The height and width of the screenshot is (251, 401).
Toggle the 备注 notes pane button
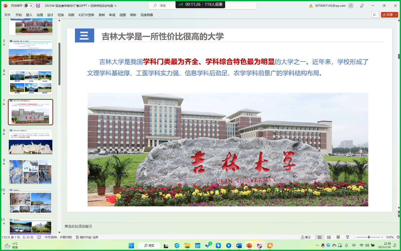point(305,237)
